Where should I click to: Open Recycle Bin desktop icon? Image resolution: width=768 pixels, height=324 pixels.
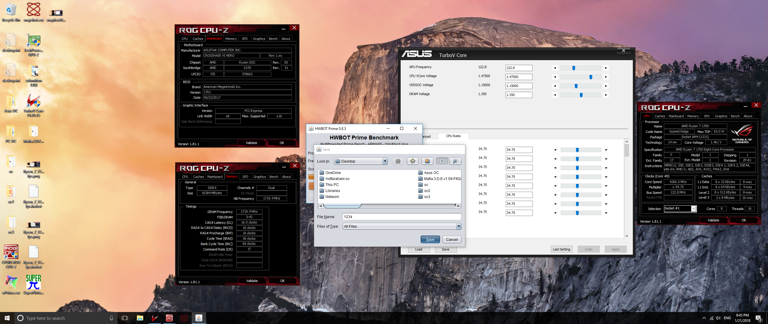tap(11, 12)
